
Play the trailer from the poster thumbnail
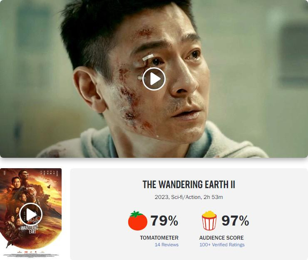coord(31,214)
